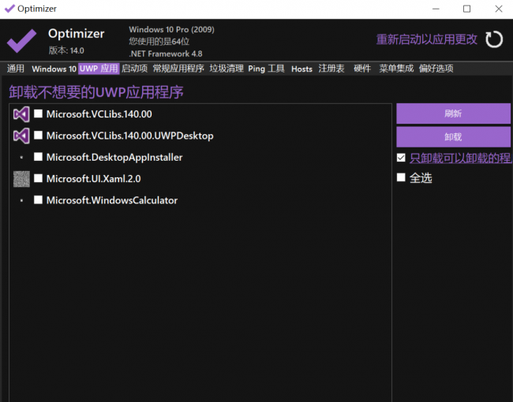Select the Microsoft.UI.Xaml.2.0 label
The height and width of the screenshot is (402, 513).
point(94,179)
